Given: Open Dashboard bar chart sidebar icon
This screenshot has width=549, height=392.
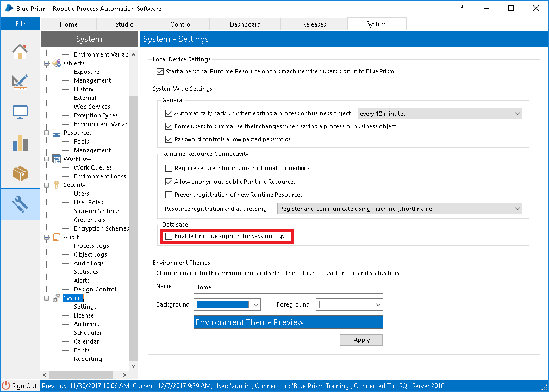Looking at the screenshot, I should point(20,142).
